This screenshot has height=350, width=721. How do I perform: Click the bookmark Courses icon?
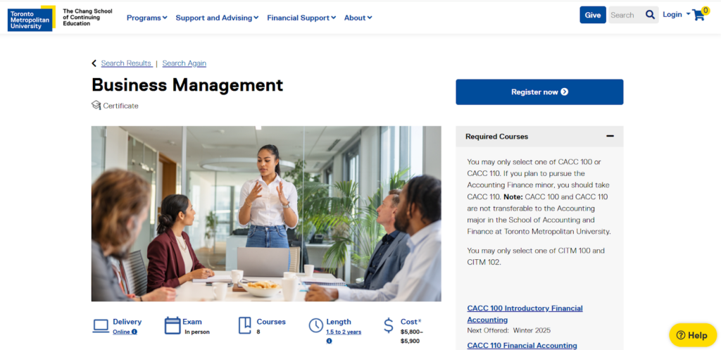(244, 325)
